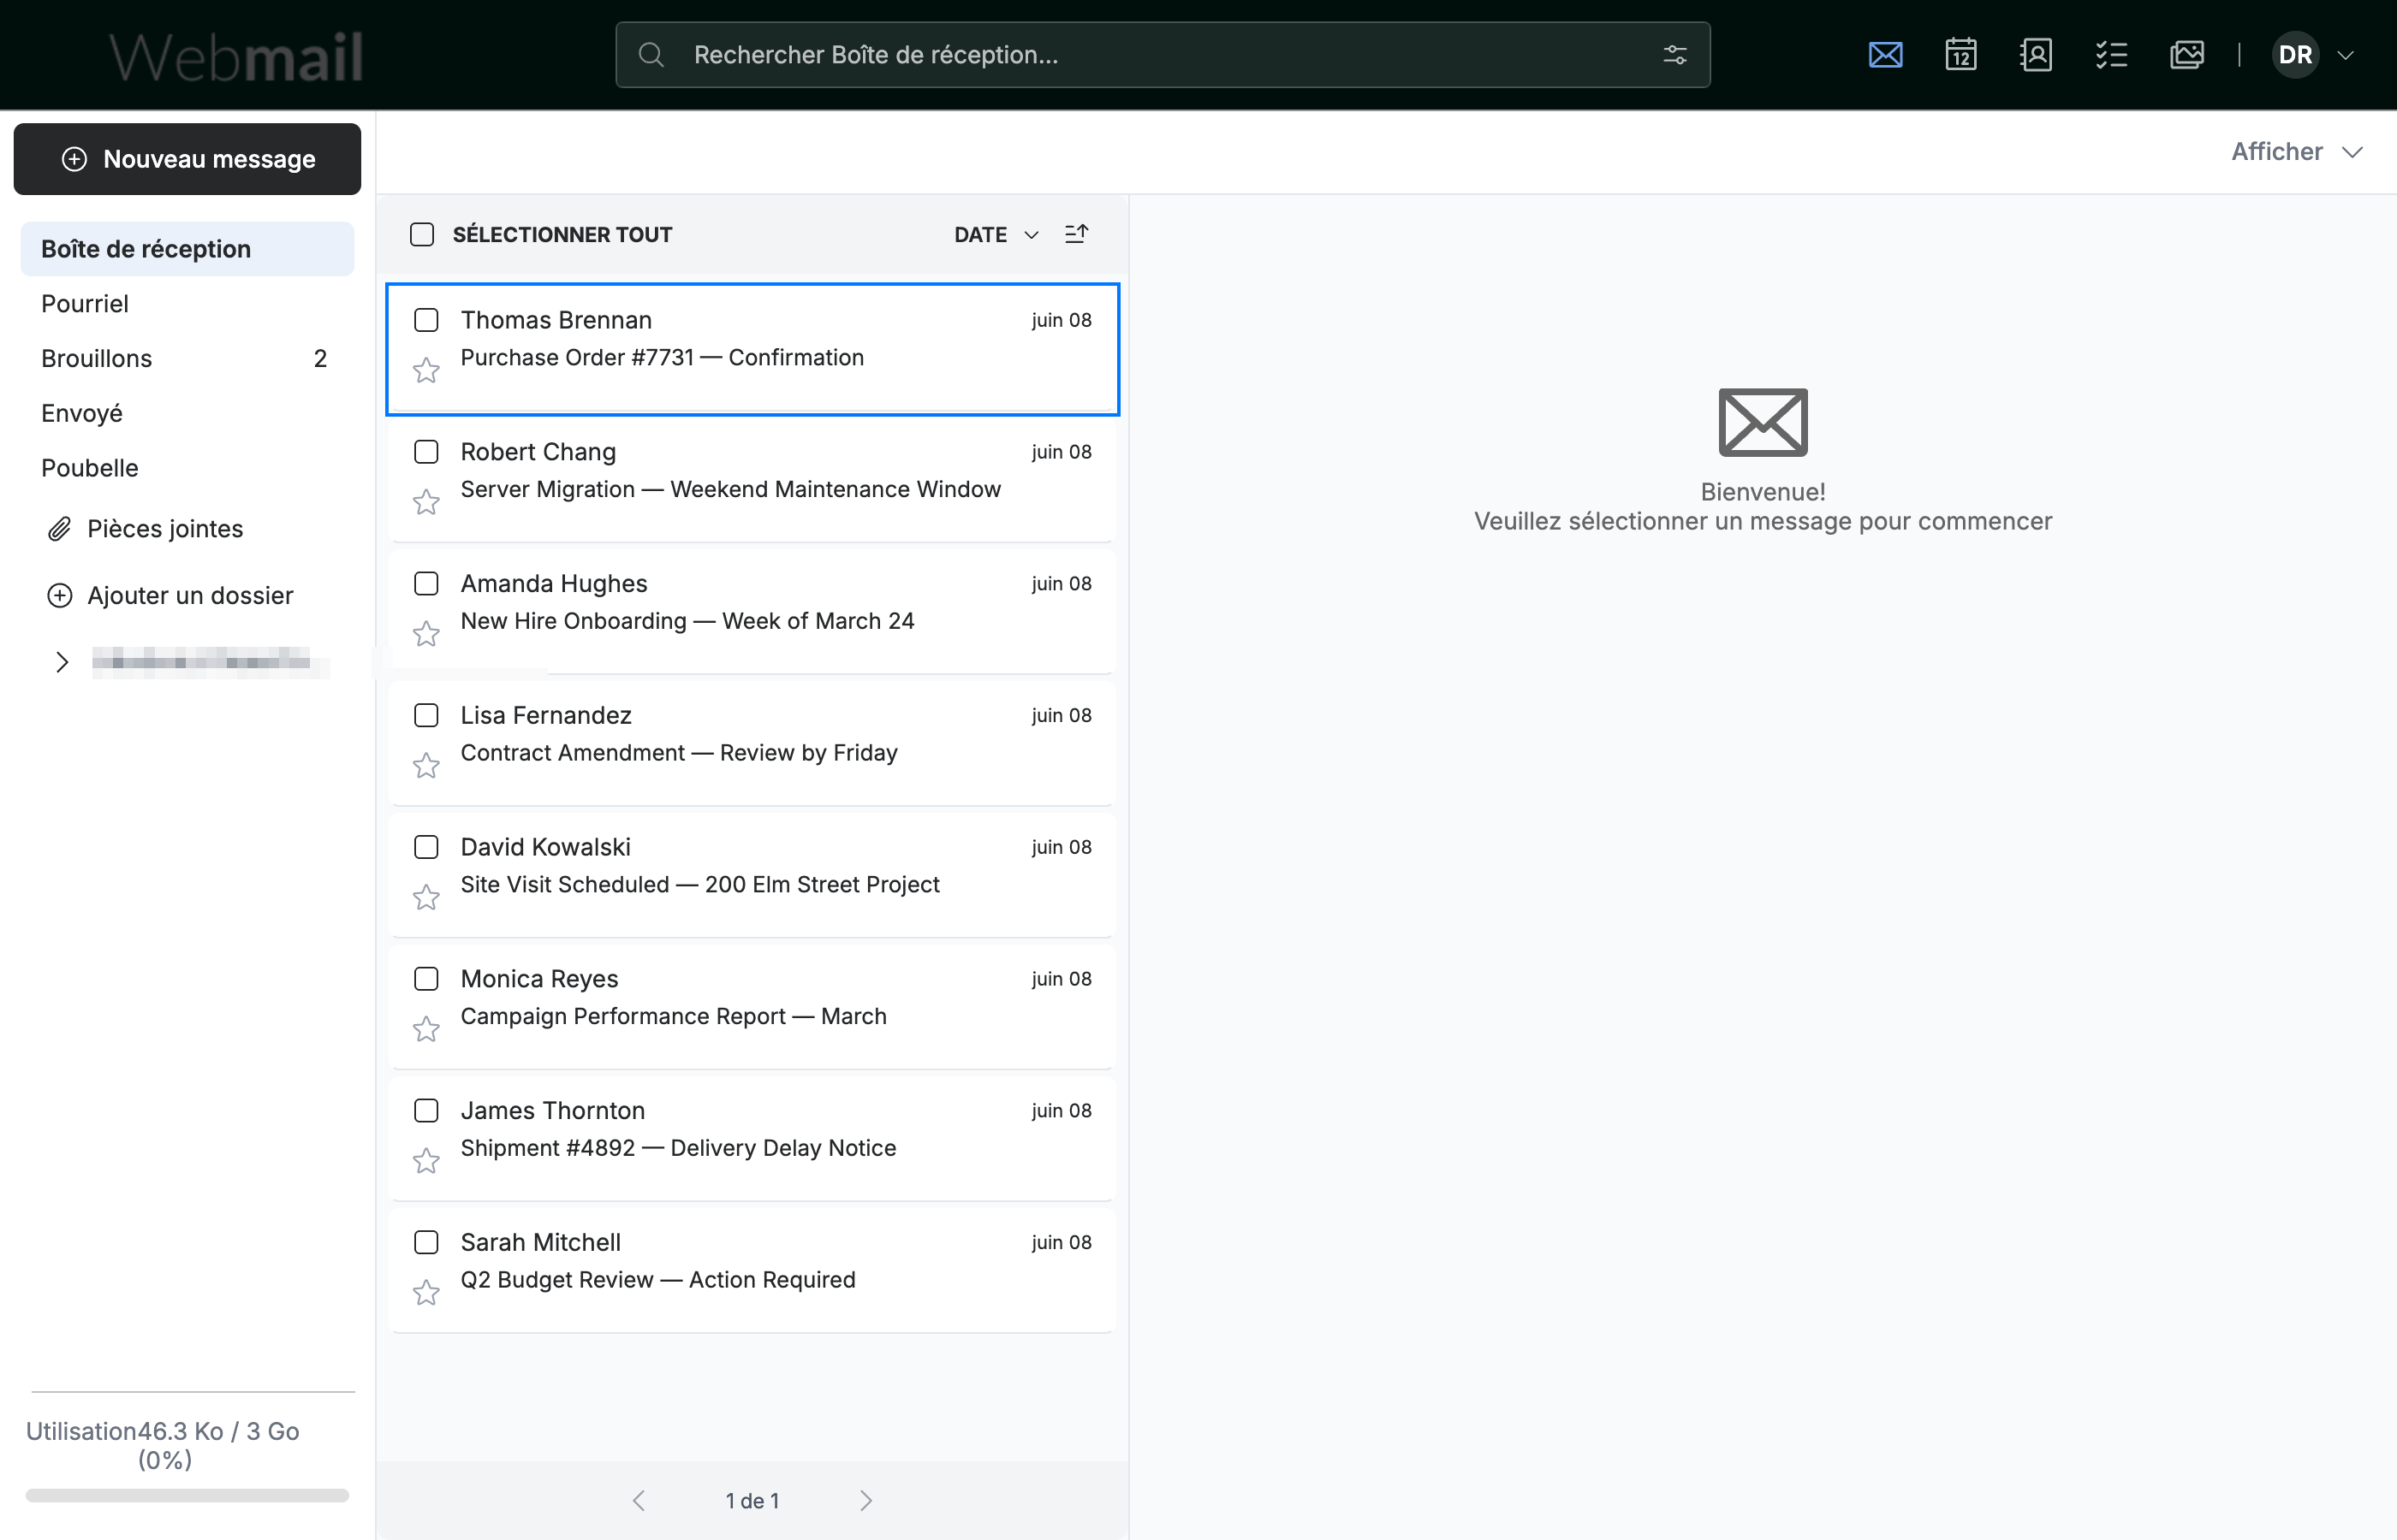
Task: Click the storage usage progress bar
Action: point(187,1496)
